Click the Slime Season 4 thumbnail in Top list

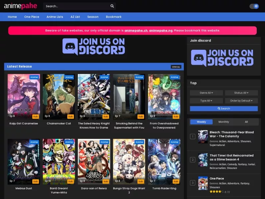203,160
